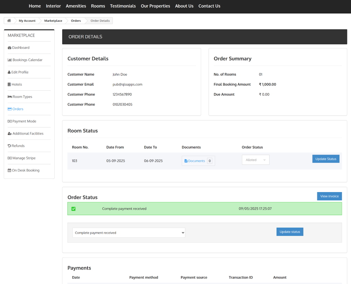Click the Payment source column header

click(194, 277)
